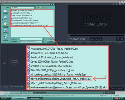Click the red Opera icon in bottom system tray
This screenshot has width=125, height=100.
116,98
